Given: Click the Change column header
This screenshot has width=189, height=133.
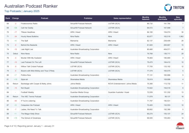Looking at the screenshot, I should click(x=15, y=18).
